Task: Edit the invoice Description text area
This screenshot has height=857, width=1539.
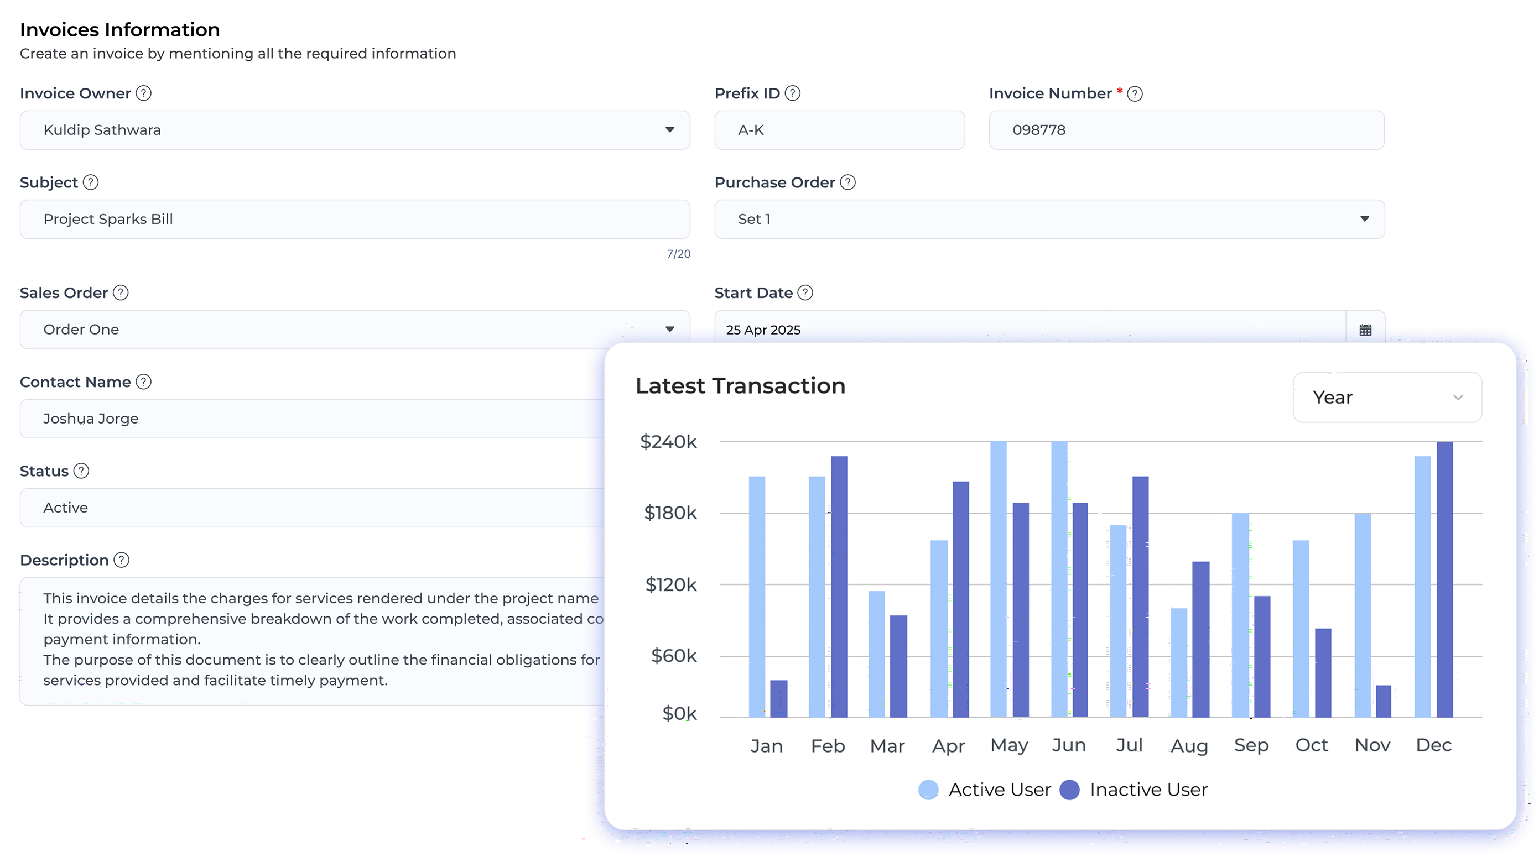Action: 299,639
